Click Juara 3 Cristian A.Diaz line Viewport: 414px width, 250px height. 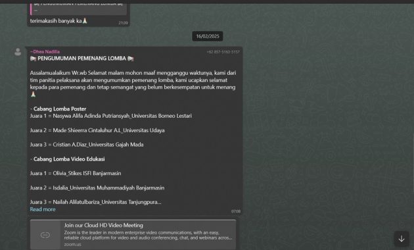tap(87, 145)
